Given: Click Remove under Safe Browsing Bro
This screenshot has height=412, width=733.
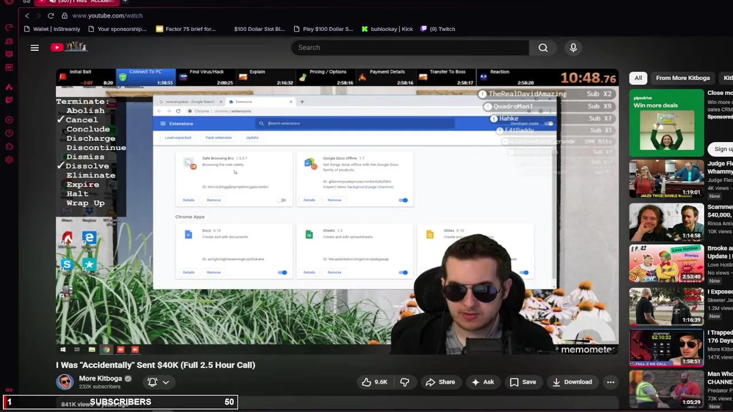Looking at the screenshot, I should tap(214, 200).
